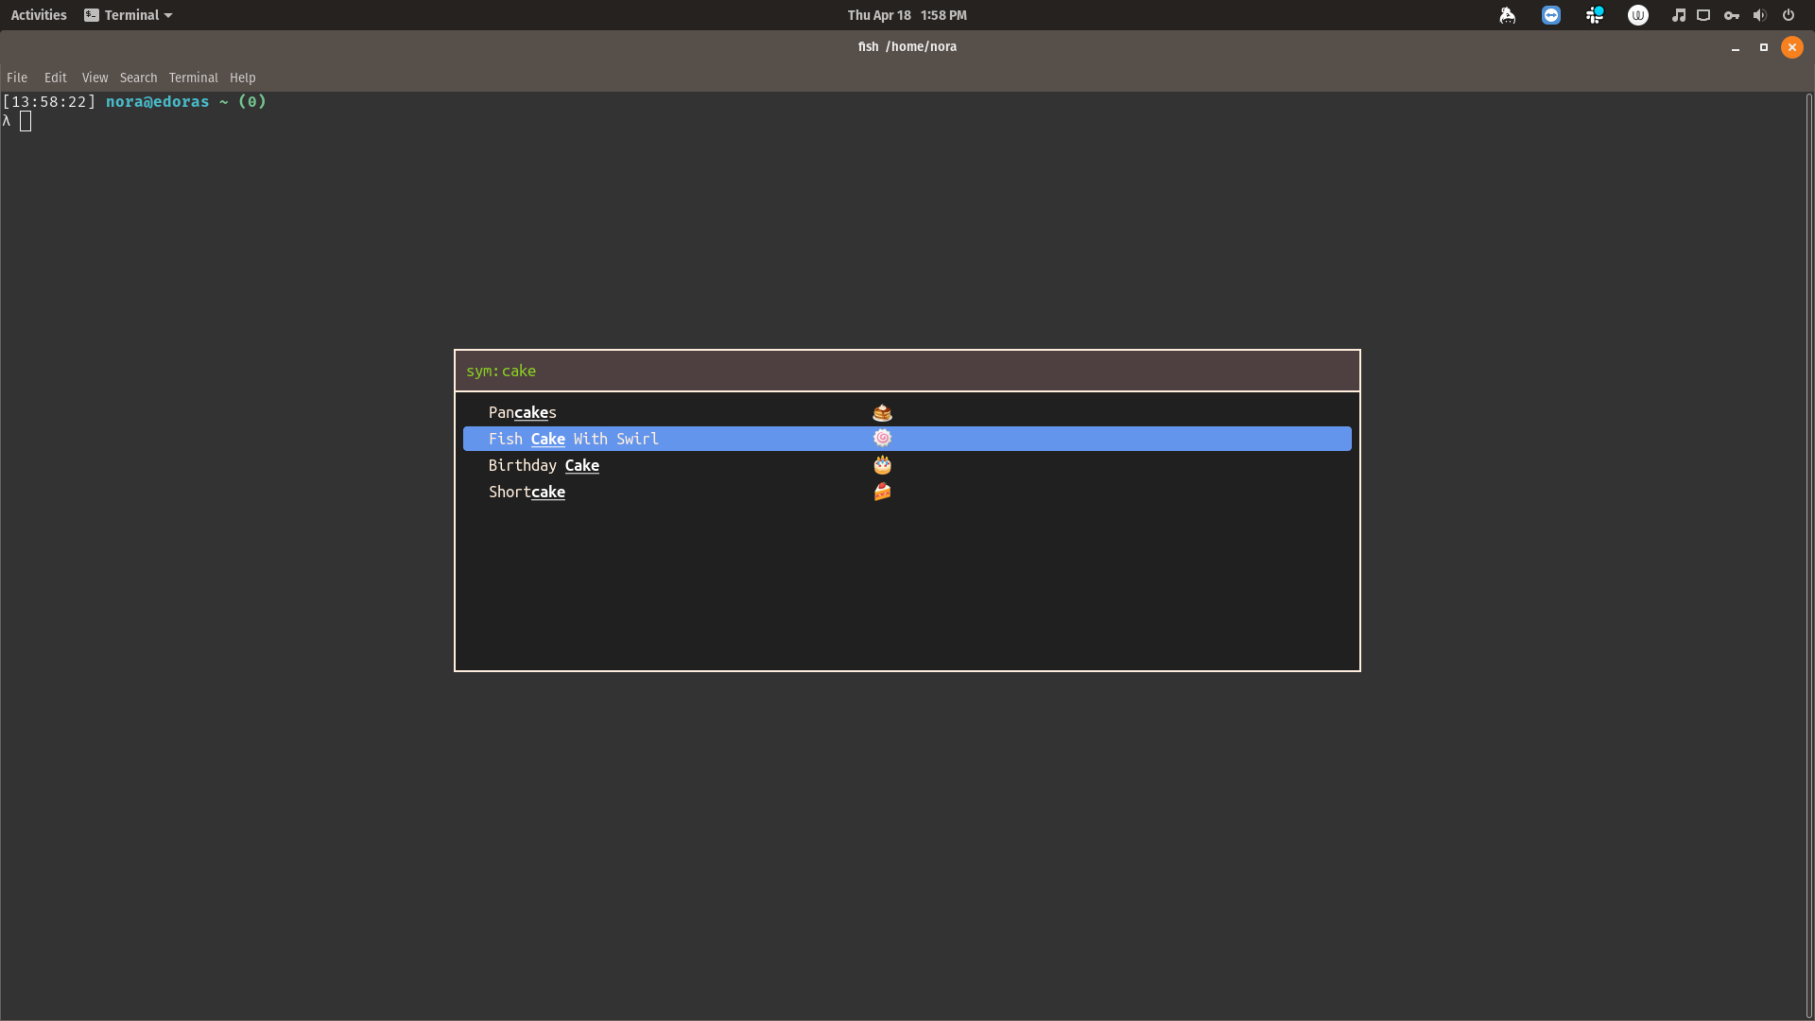Click the music note tray icon

click(1678, 15)
